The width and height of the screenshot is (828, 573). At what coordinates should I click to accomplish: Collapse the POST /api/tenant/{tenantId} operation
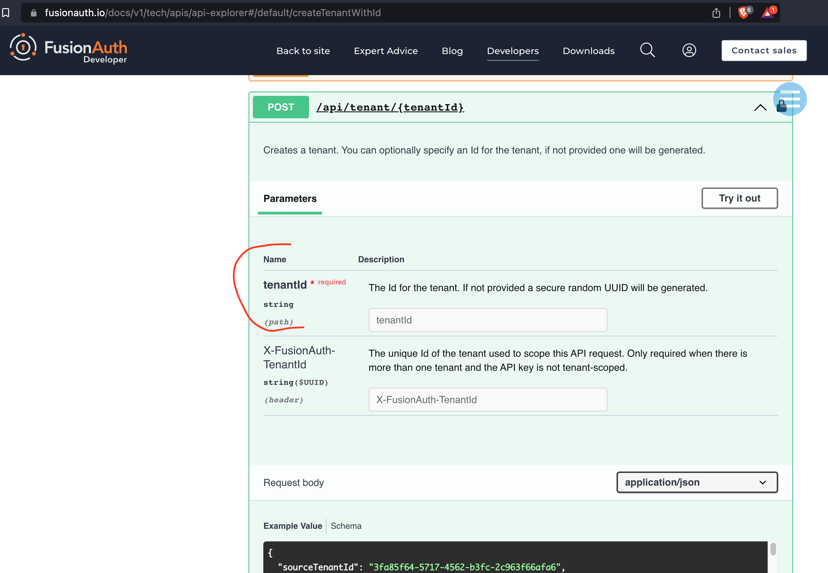point(760,107)
